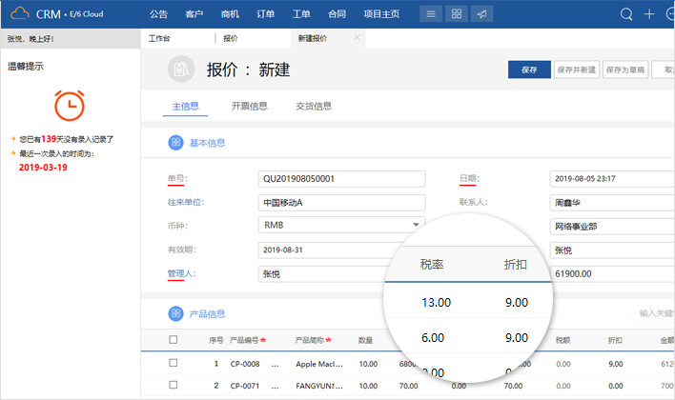675x400 pixels.
Task: Click the blue 保存 button
Action: tap(529, 70)
